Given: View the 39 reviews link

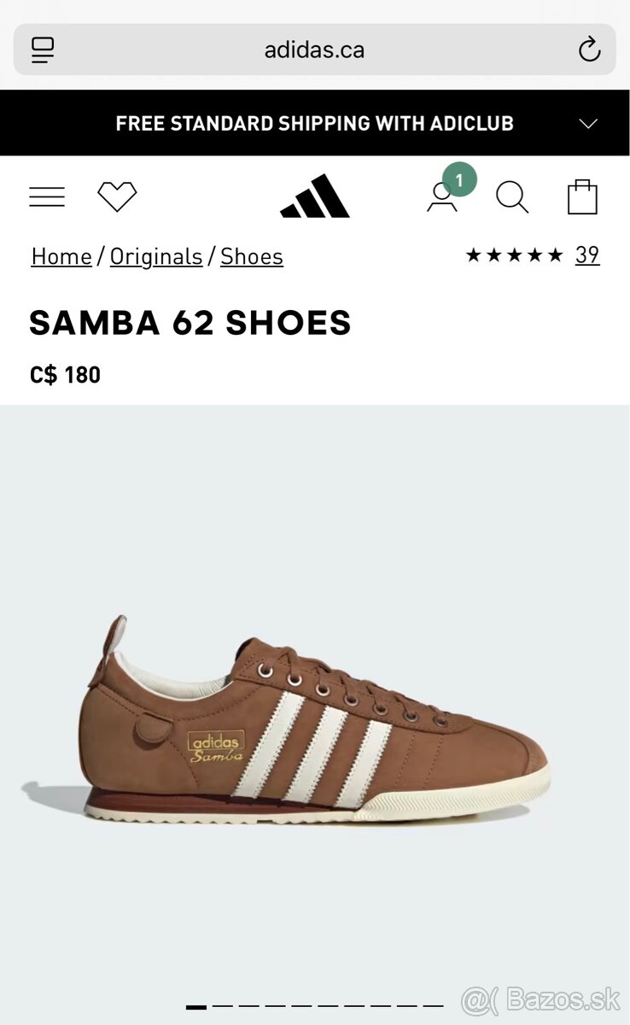Looking at the screenshot, I should [x=587, y=255].
